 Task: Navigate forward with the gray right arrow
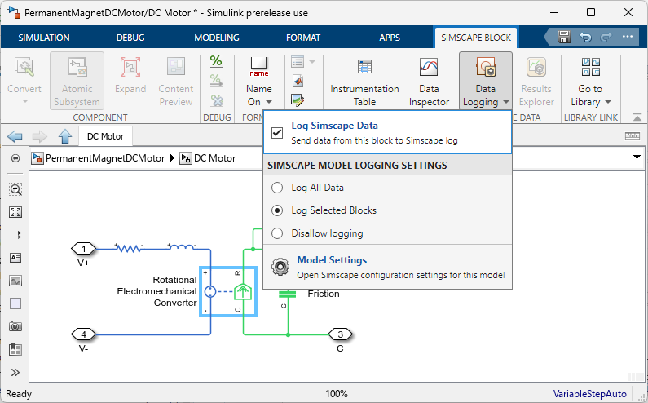pos(40,136)
